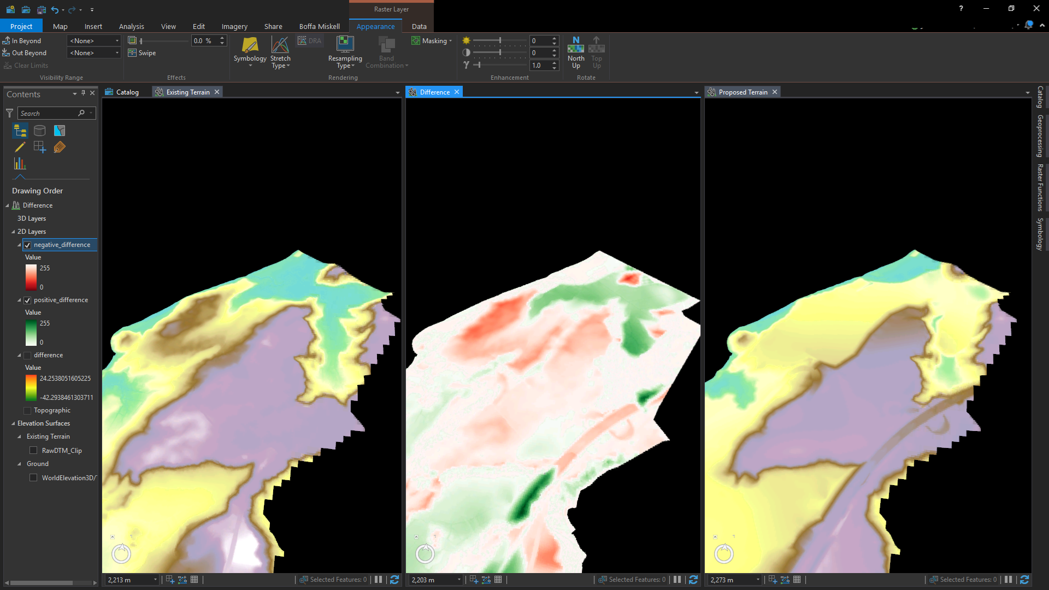This screenshot has height=590, width=1049.
Task: Switch Contents to List By Data Source view
Action: coord(39,131)
